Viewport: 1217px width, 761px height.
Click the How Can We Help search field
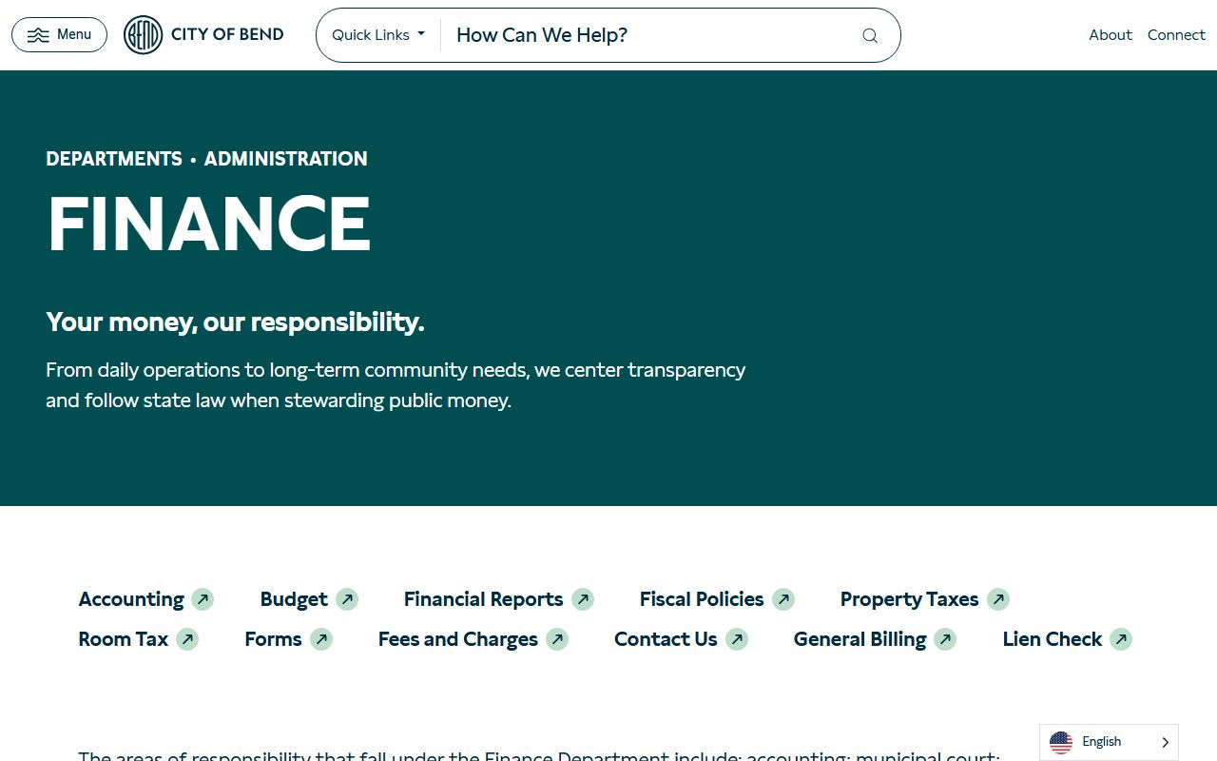(x=647, y=35)
